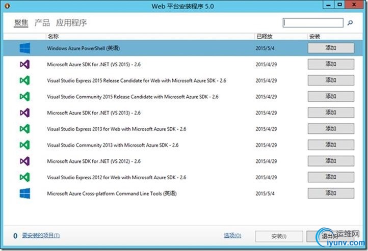This screenshot has width=368, height=251.
Task: Click the items-to-install count 0
Action: 15,236
